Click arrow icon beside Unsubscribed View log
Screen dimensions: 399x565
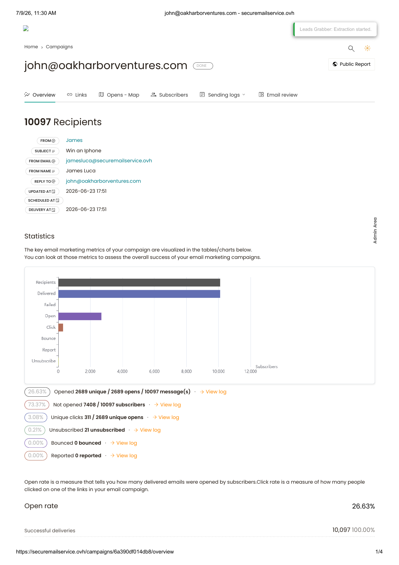[x=136, y=430]
